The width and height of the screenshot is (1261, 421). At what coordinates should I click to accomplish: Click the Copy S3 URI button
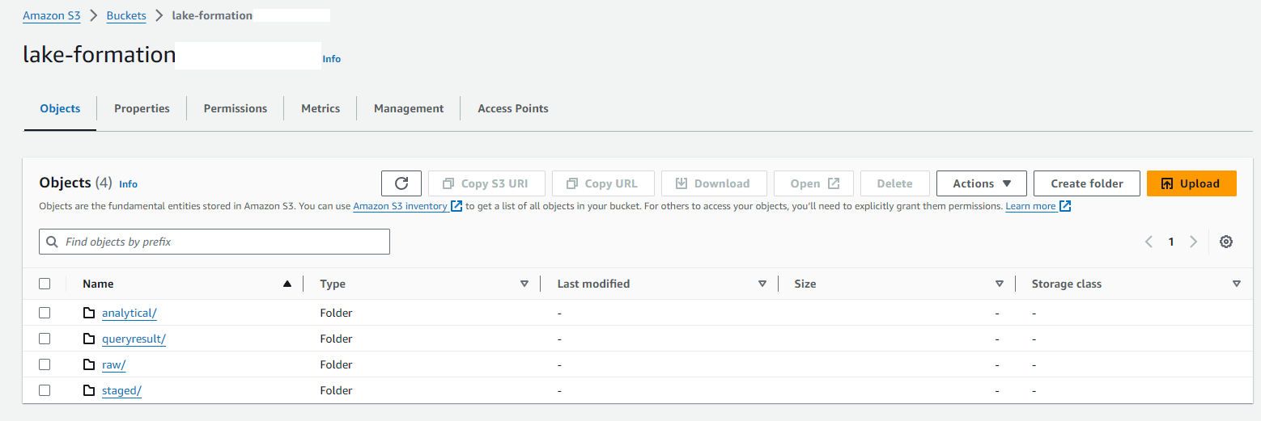[486, 183]
